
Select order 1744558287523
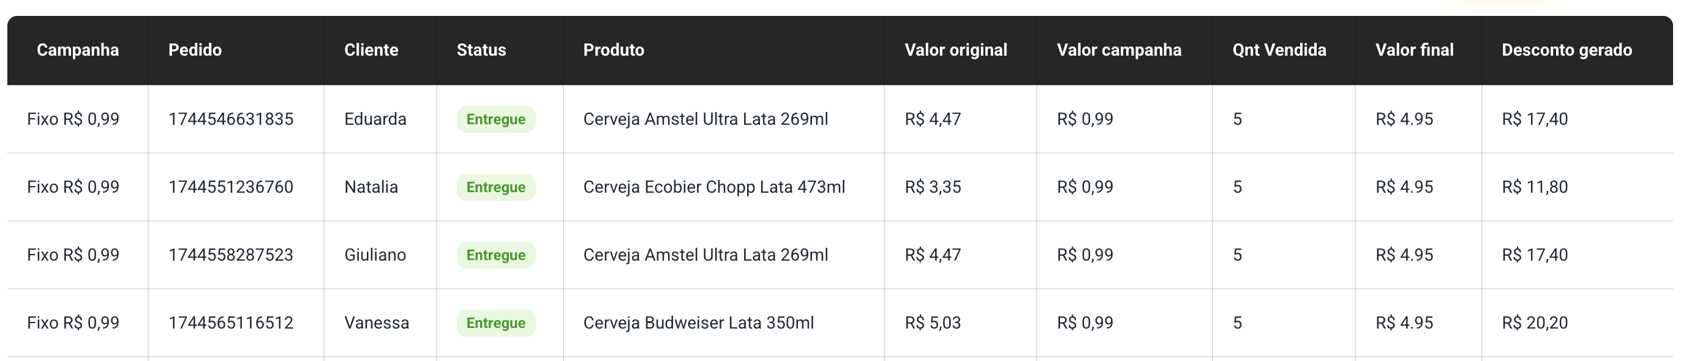[231, 255]
